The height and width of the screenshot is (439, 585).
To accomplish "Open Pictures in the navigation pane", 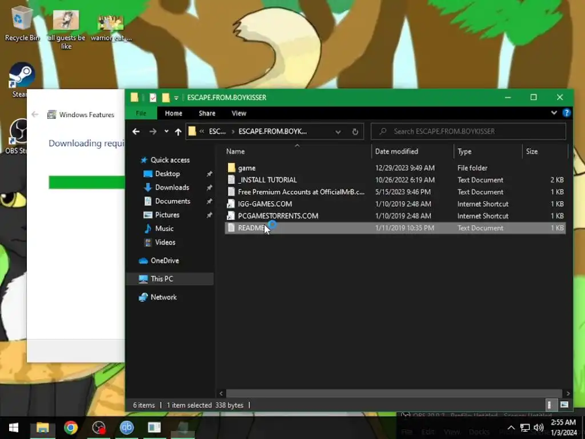I will (x=167, y=215).
